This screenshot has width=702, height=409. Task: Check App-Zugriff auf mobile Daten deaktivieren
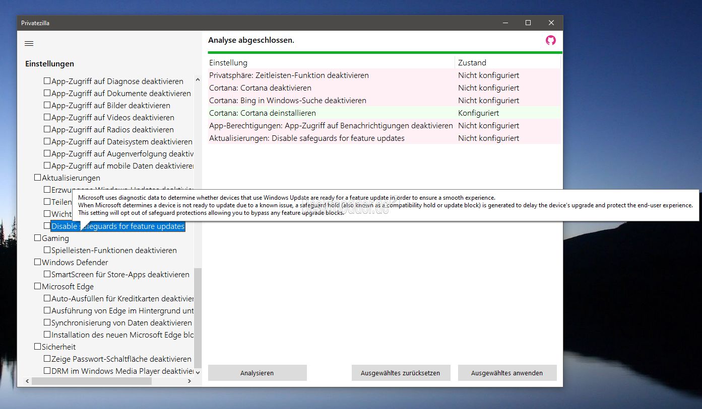point(47,165)
